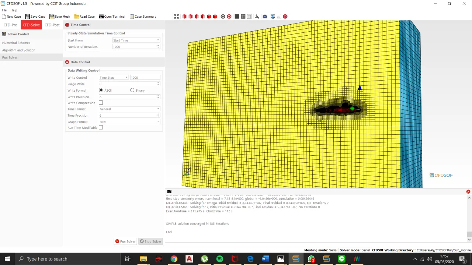Click the write interval field showing 1000
The height and width of the screenshot is (265, 472).
pyautogui.click(x=145, y=78)
